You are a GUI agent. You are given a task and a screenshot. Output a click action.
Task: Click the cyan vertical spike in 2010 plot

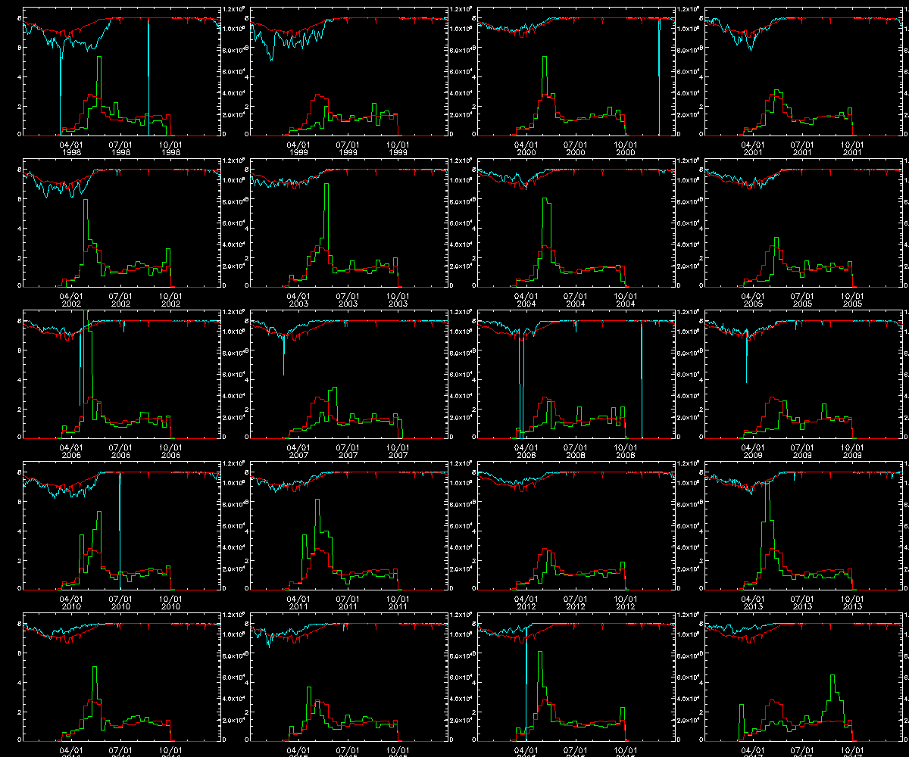[x=120, y=530]
